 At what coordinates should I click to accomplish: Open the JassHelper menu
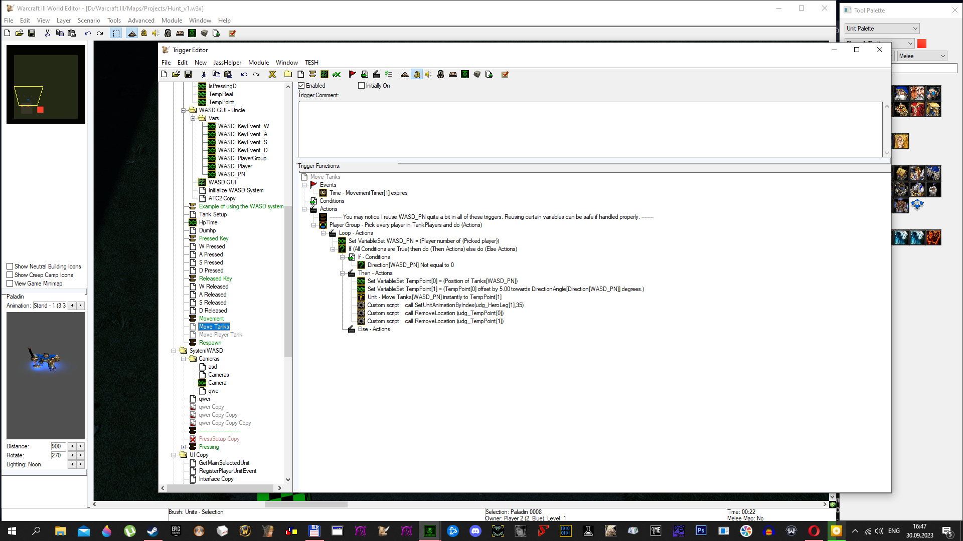point(227,63)
